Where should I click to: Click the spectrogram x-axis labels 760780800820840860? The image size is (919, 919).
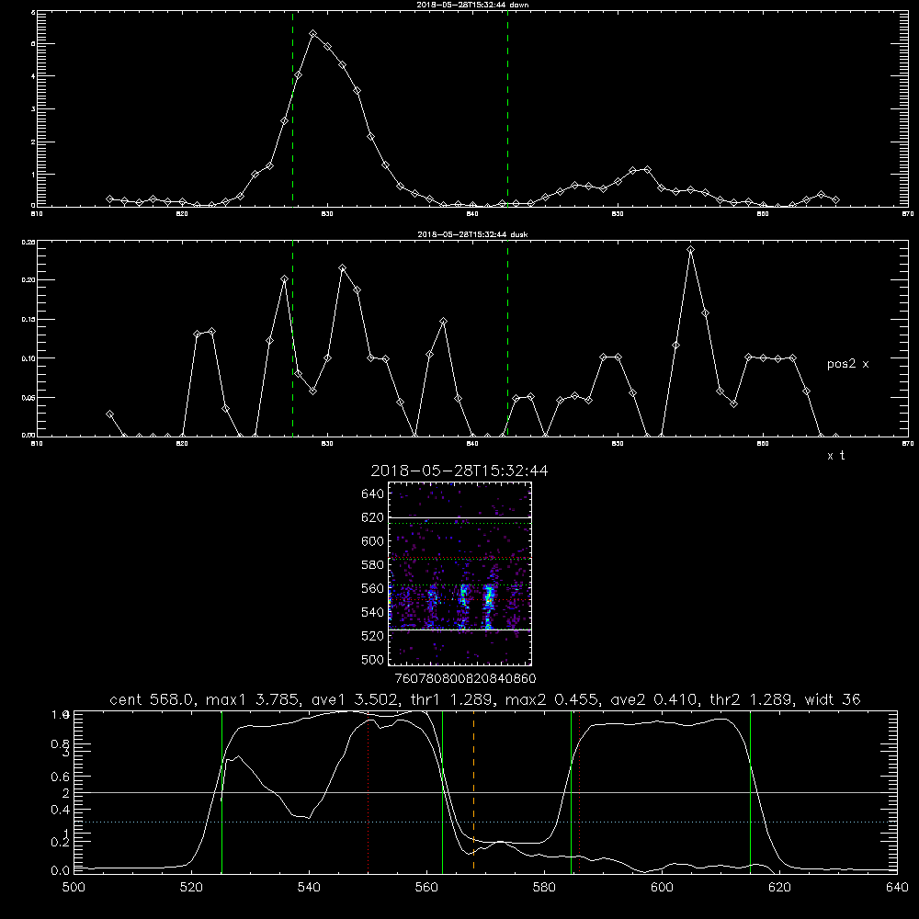(x=465, y=679)
